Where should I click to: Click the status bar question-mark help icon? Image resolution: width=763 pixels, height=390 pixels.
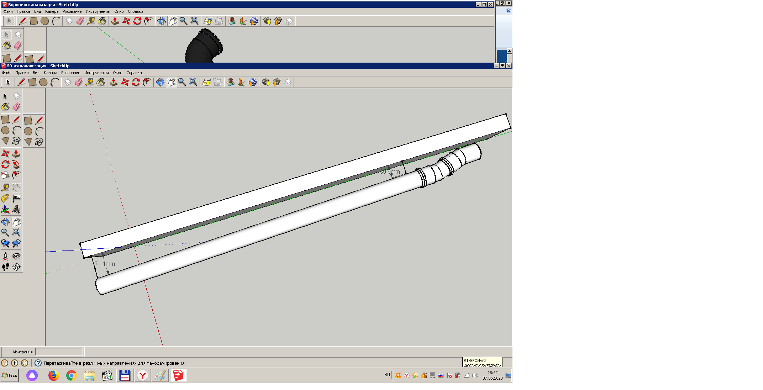click(x=38, y=363)
